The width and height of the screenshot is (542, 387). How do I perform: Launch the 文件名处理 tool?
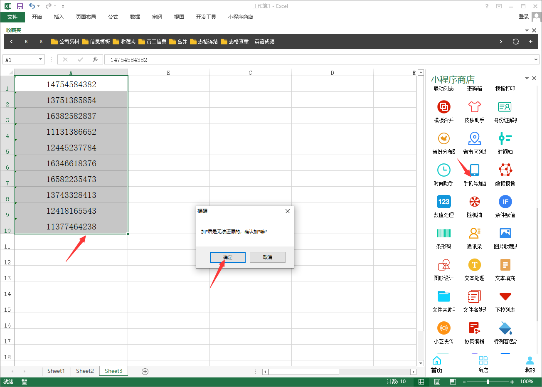474,297
